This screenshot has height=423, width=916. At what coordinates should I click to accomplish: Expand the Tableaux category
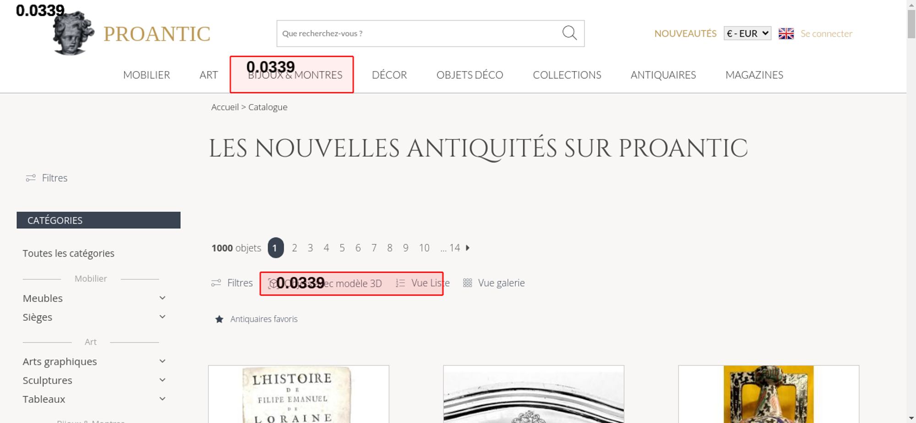tap(162, 399)
